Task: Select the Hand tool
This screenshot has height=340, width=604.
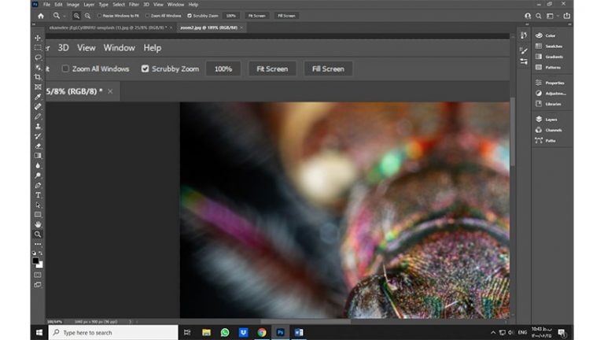Action: point(38,224)
